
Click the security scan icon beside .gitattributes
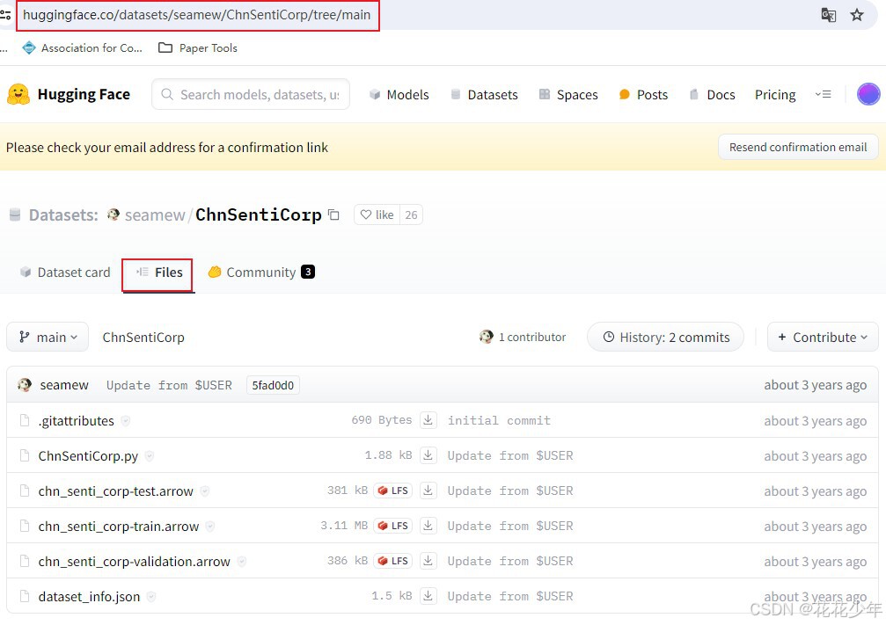click(x=126, y=420)
